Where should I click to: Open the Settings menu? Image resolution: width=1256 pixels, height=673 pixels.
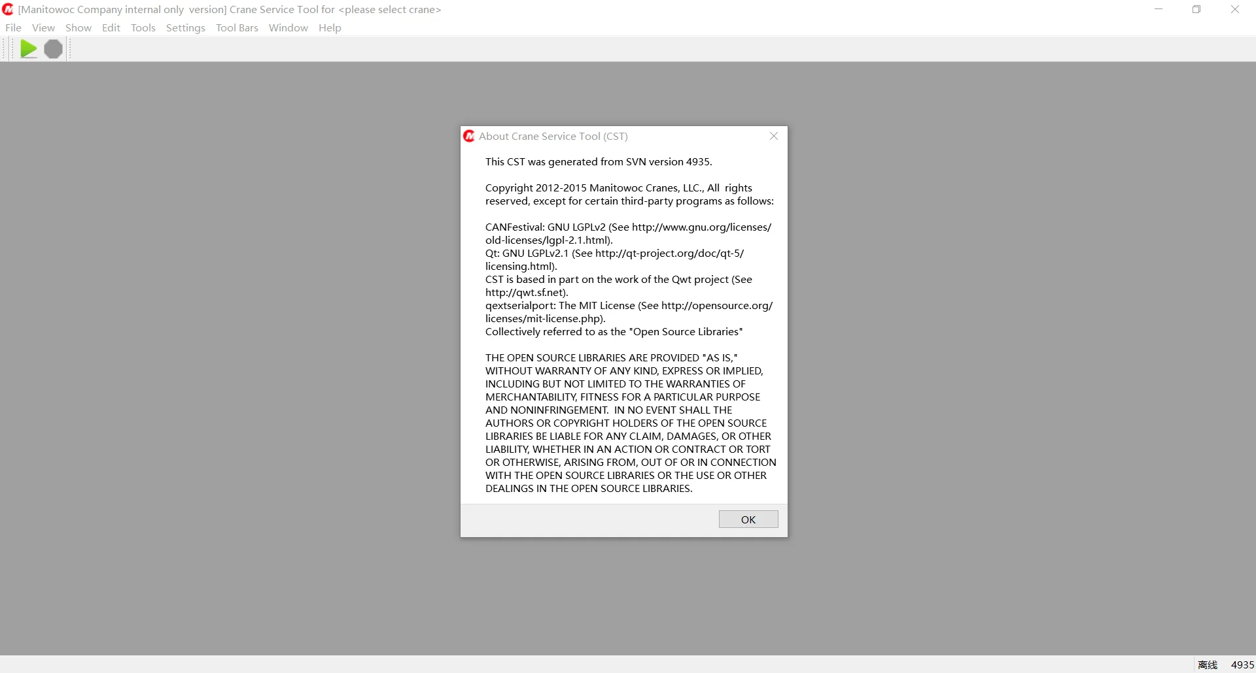point(186,27)
